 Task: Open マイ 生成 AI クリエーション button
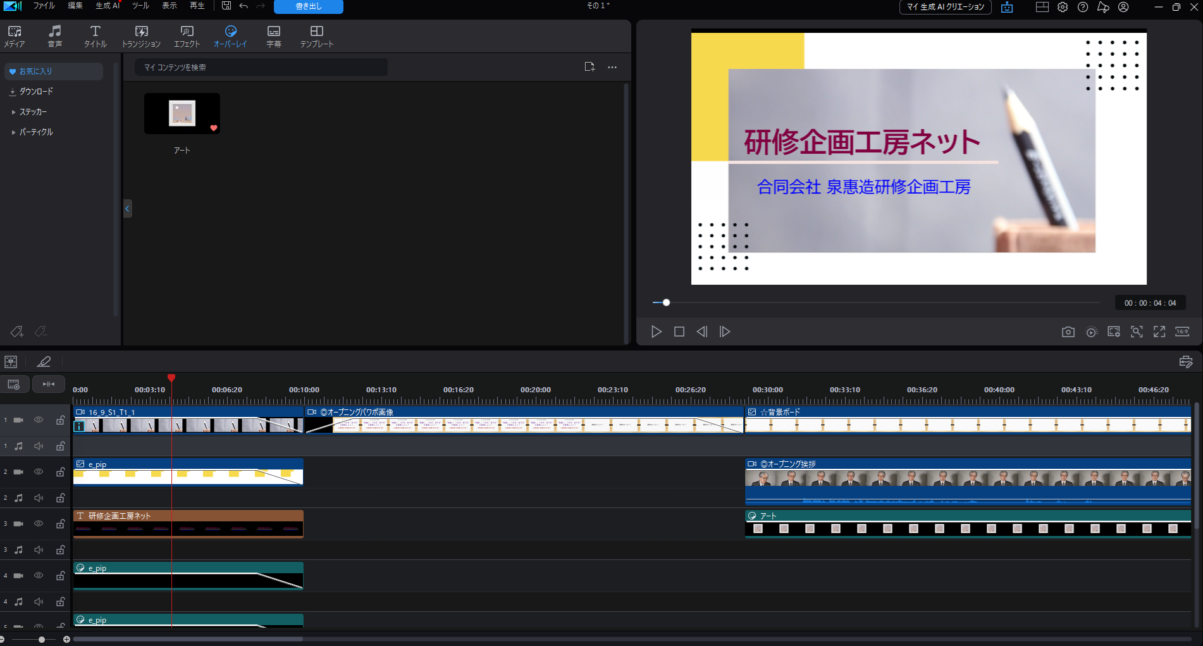coord(945,7)
